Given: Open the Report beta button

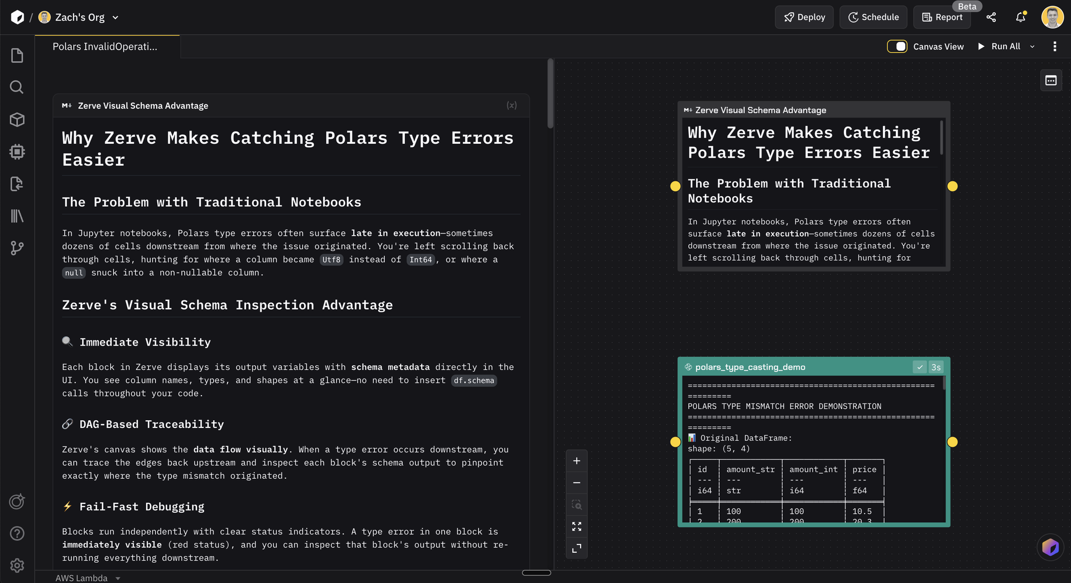Looking at the screenshot, I should 942,17.
